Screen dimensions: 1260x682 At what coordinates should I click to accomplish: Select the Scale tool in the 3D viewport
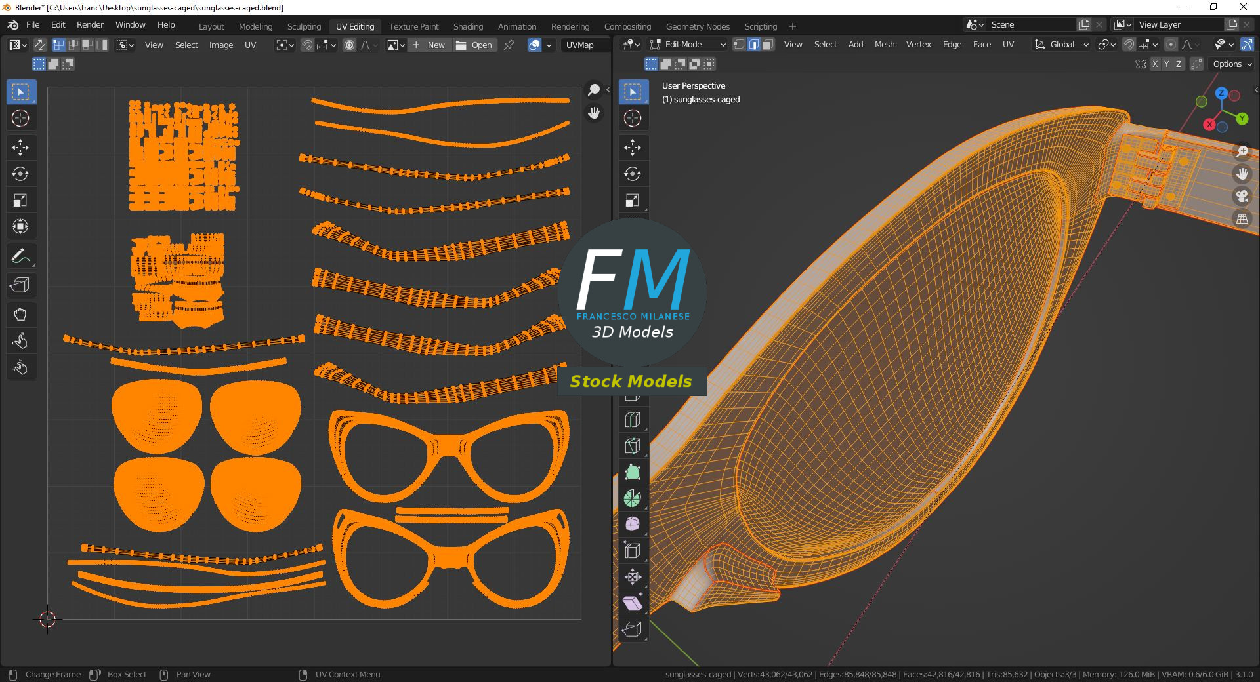(x=633, y=201)
